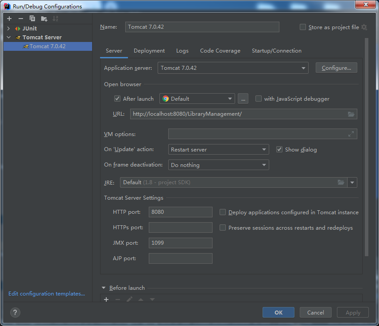Screen dimensions: 379x326
Task: Switch to the Startup/Connection tab
Action: 277,51
